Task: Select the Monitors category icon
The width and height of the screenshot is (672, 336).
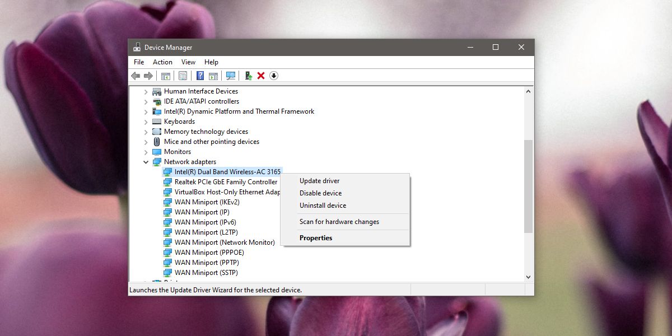Action: point(157,152)
